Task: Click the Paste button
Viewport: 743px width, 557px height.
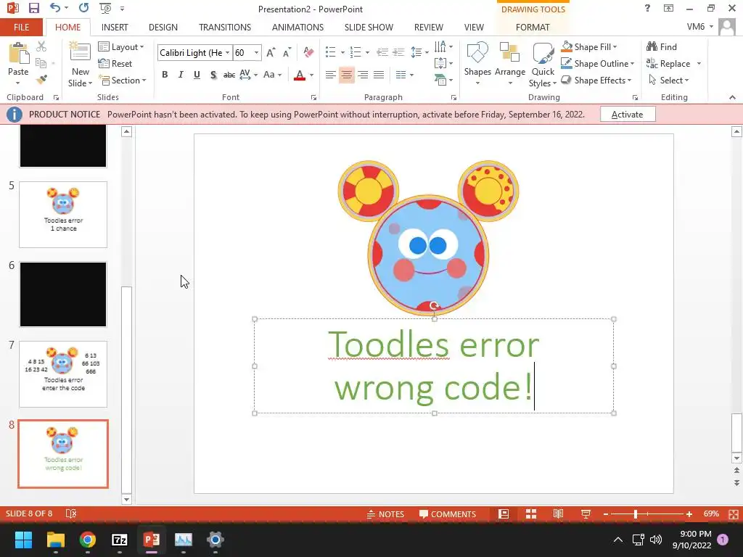Action: click(18, 59)
